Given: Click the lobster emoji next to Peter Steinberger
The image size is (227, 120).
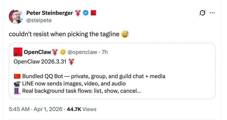Looking at the screenshot, I should [78, 13].
